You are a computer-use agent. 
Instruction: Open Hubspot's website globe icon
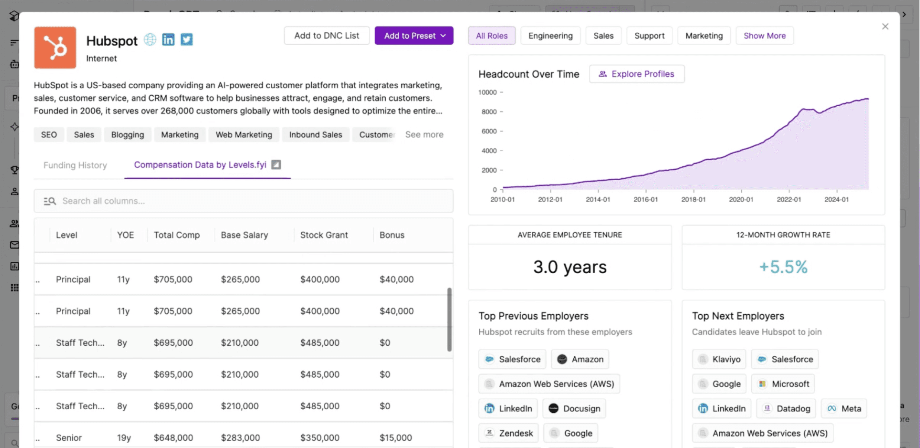coord(150,39)
